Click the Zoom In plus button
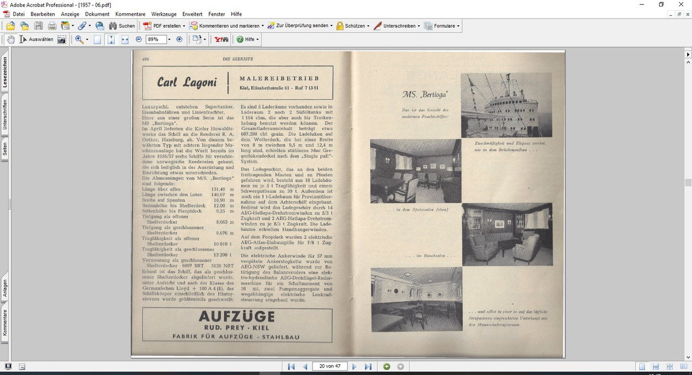692x375 pixels. tap(179, 39)
